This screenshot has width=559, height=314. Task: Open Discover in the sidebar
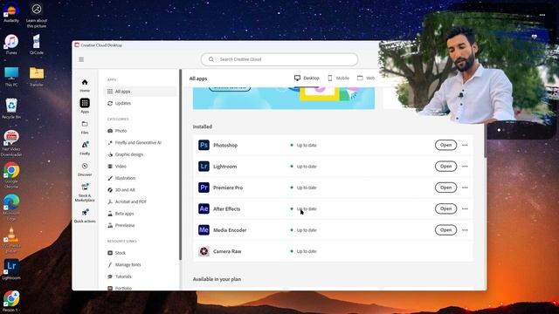click(85, 169)
